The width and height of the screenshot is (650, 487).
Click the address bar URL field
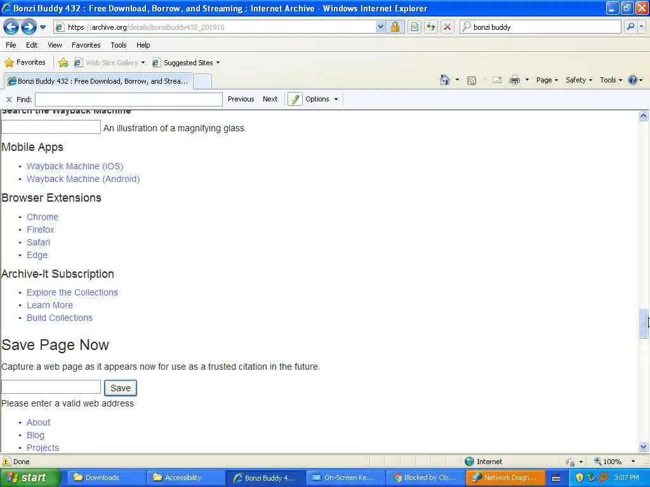[x=214, y=27]
